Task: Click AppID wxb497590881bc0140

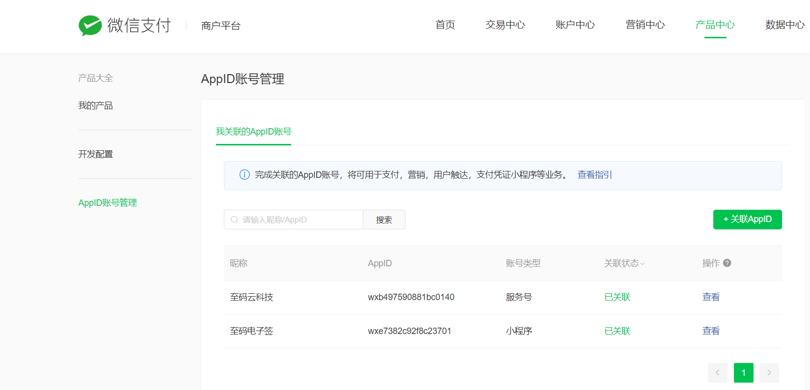Action: coord(411,297)
